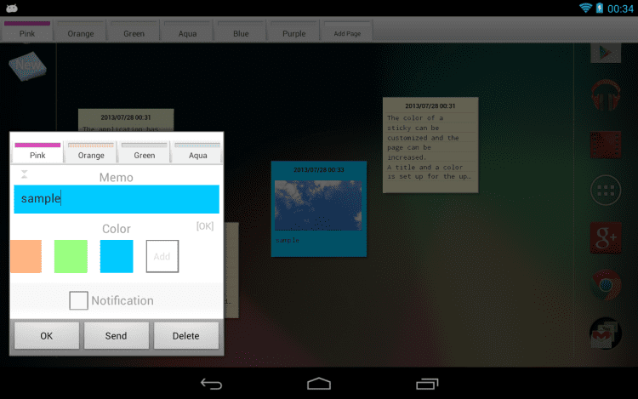Launch the Play Music headphones icon
The image size is (638, 399).
(x=606, y=95)
